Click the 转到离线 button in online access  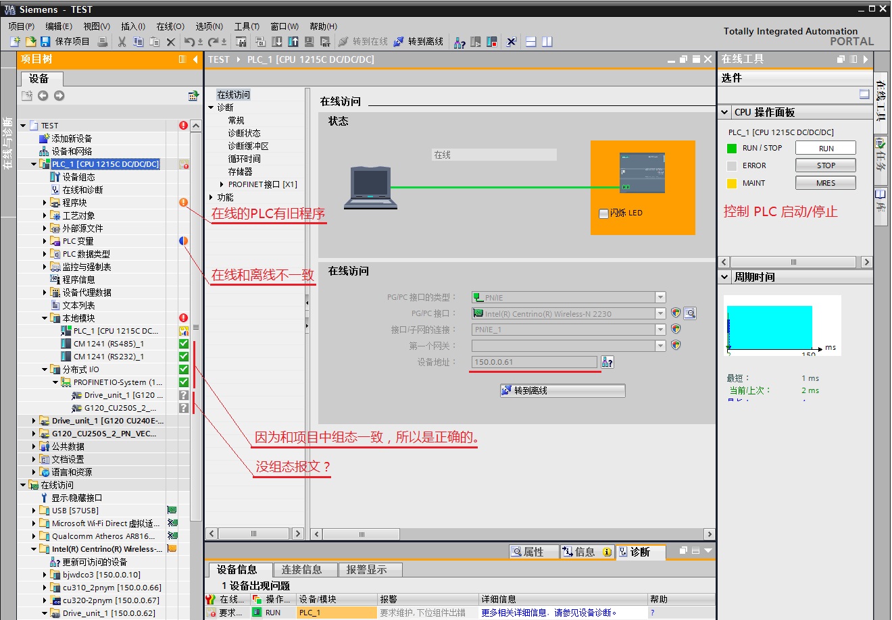pos(562,391)
